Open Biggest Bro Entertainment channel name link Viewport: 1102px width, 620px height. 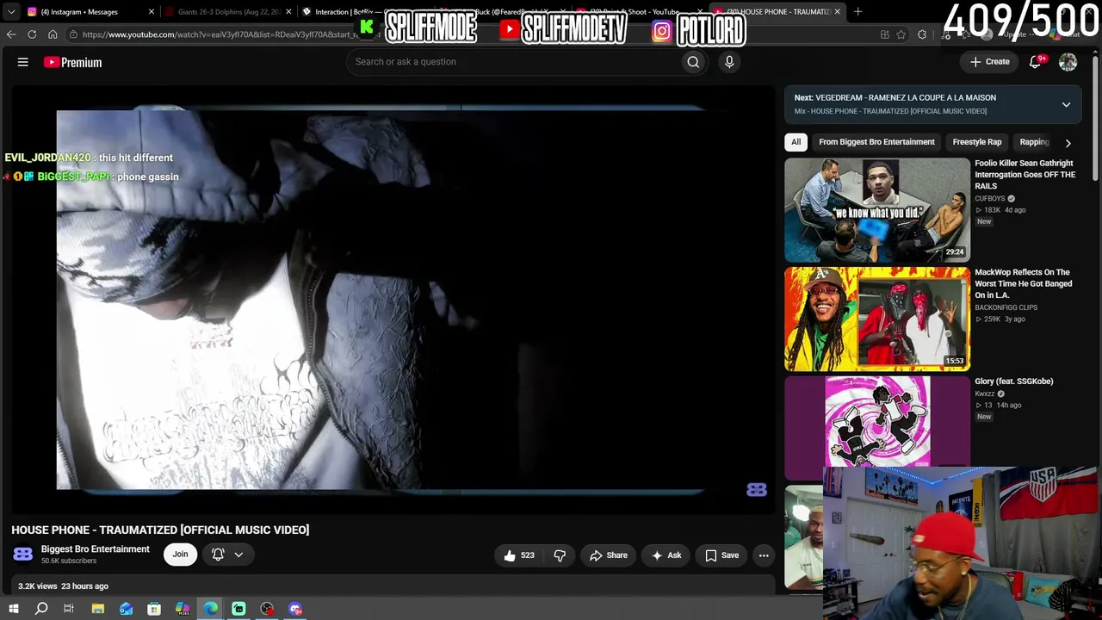pyautogui.click(x=95, y=549)
